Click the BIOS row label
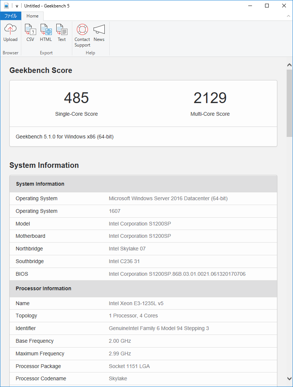The image size is (293, 387). pos(22,274)
